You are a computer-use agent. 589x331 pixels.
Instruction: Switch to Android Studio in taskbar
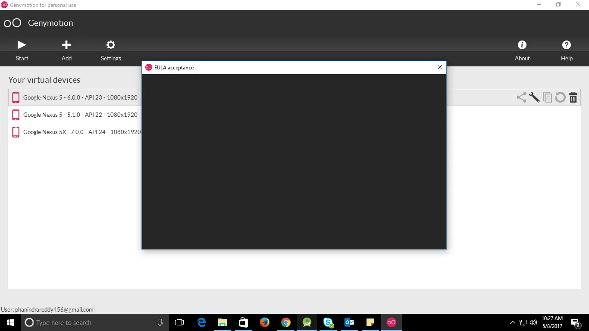coord(307,322)
